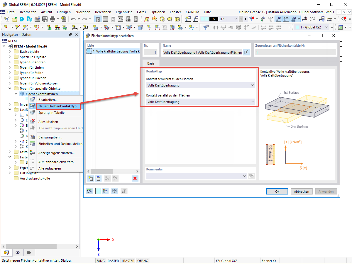Click 'Hilfsobjekte' in Navigator tree

point(29,173)
